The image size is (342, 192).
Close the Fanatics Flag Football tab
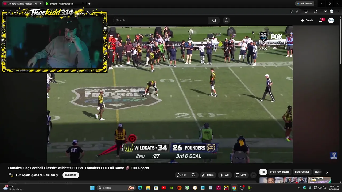point(41,4)
